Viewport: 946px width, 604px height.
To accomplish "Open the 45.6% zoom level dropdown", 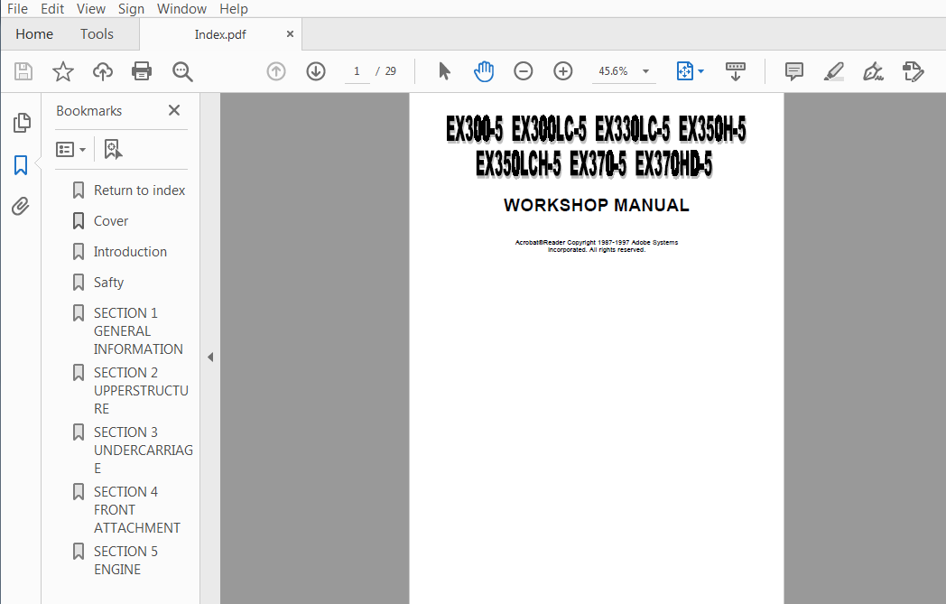I will pyautogui.click(x=624, y=71).
